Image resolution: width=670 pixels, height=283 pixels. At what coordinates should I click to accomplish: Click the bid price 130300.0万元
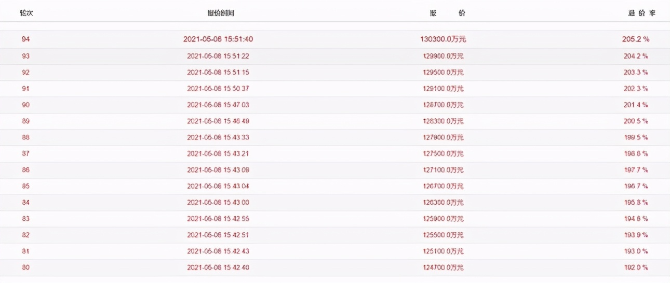[440, 39]
